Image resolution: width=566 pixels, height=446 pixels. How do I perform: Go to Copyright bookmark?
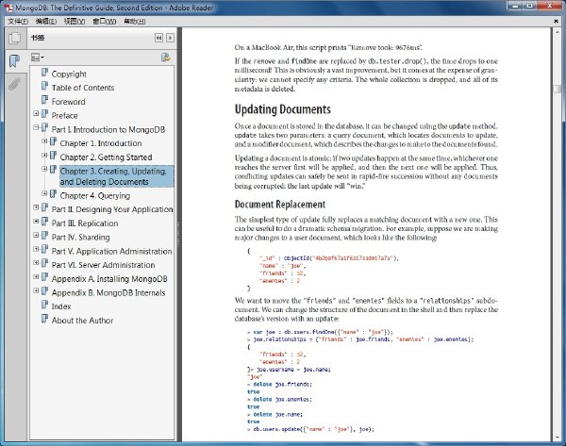coord(69,74)
